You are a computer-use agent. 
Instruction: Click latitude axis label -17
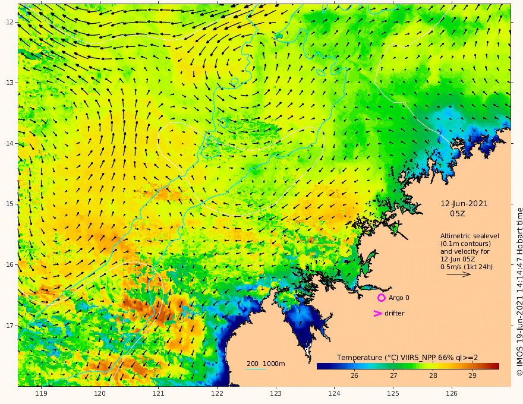[x=8, y=326]
